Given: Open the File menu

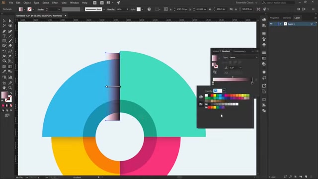Looking at the screenshot, I should (x=11, y=3).
